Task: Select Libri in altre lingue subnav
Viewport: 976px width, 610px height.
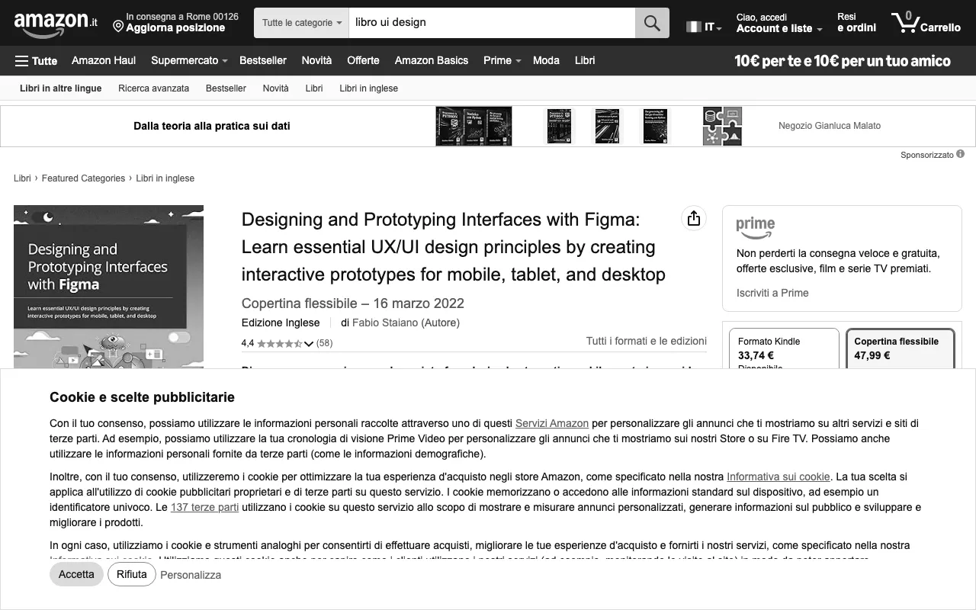Action: point(60,88)
